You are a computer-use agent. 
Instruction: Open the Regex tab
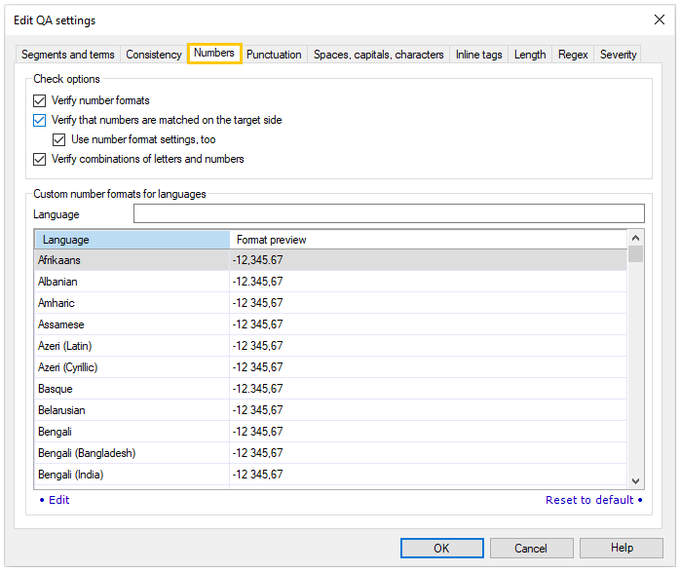coord(573,55)
